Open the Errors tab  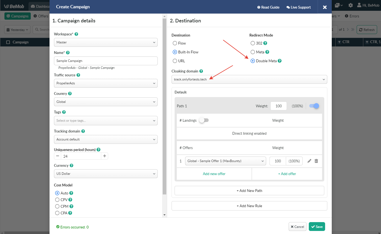(352, 16)
